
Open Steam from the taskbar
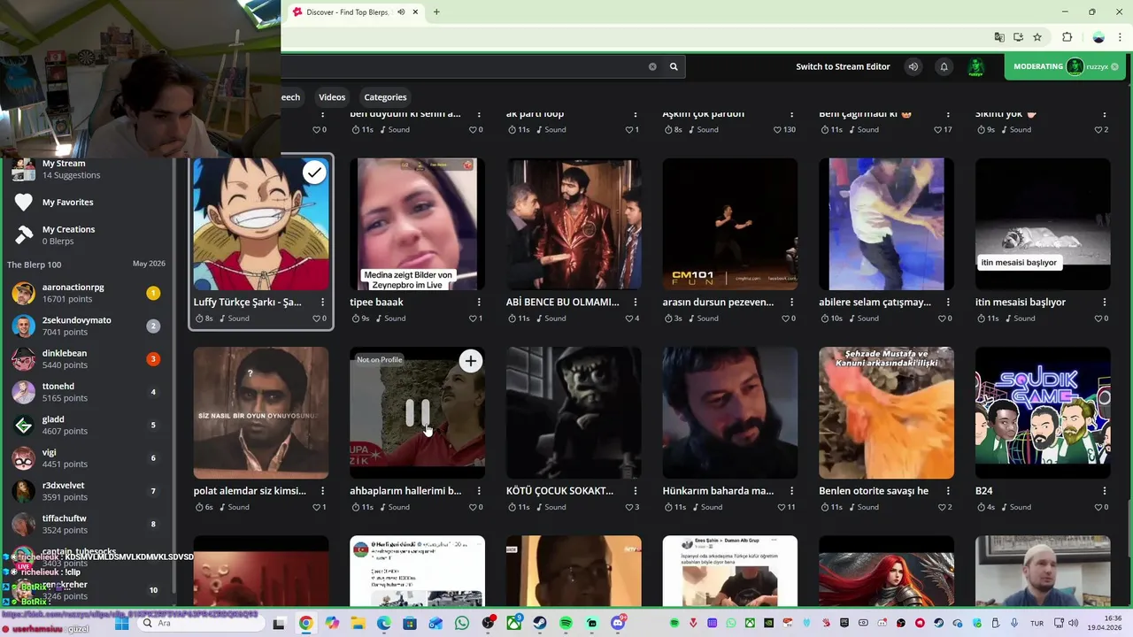pos(540,624)
